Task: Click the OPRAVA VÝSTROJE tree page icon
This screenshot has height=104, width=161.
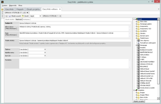Action: tap(138, 64)
